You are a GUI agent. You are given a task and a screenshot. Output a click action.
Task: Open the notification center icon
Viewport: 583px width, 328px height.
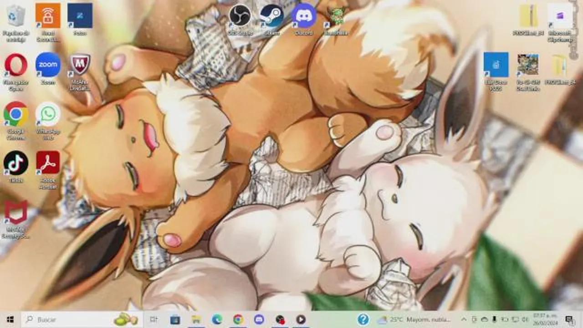click(x=569, y=319)
